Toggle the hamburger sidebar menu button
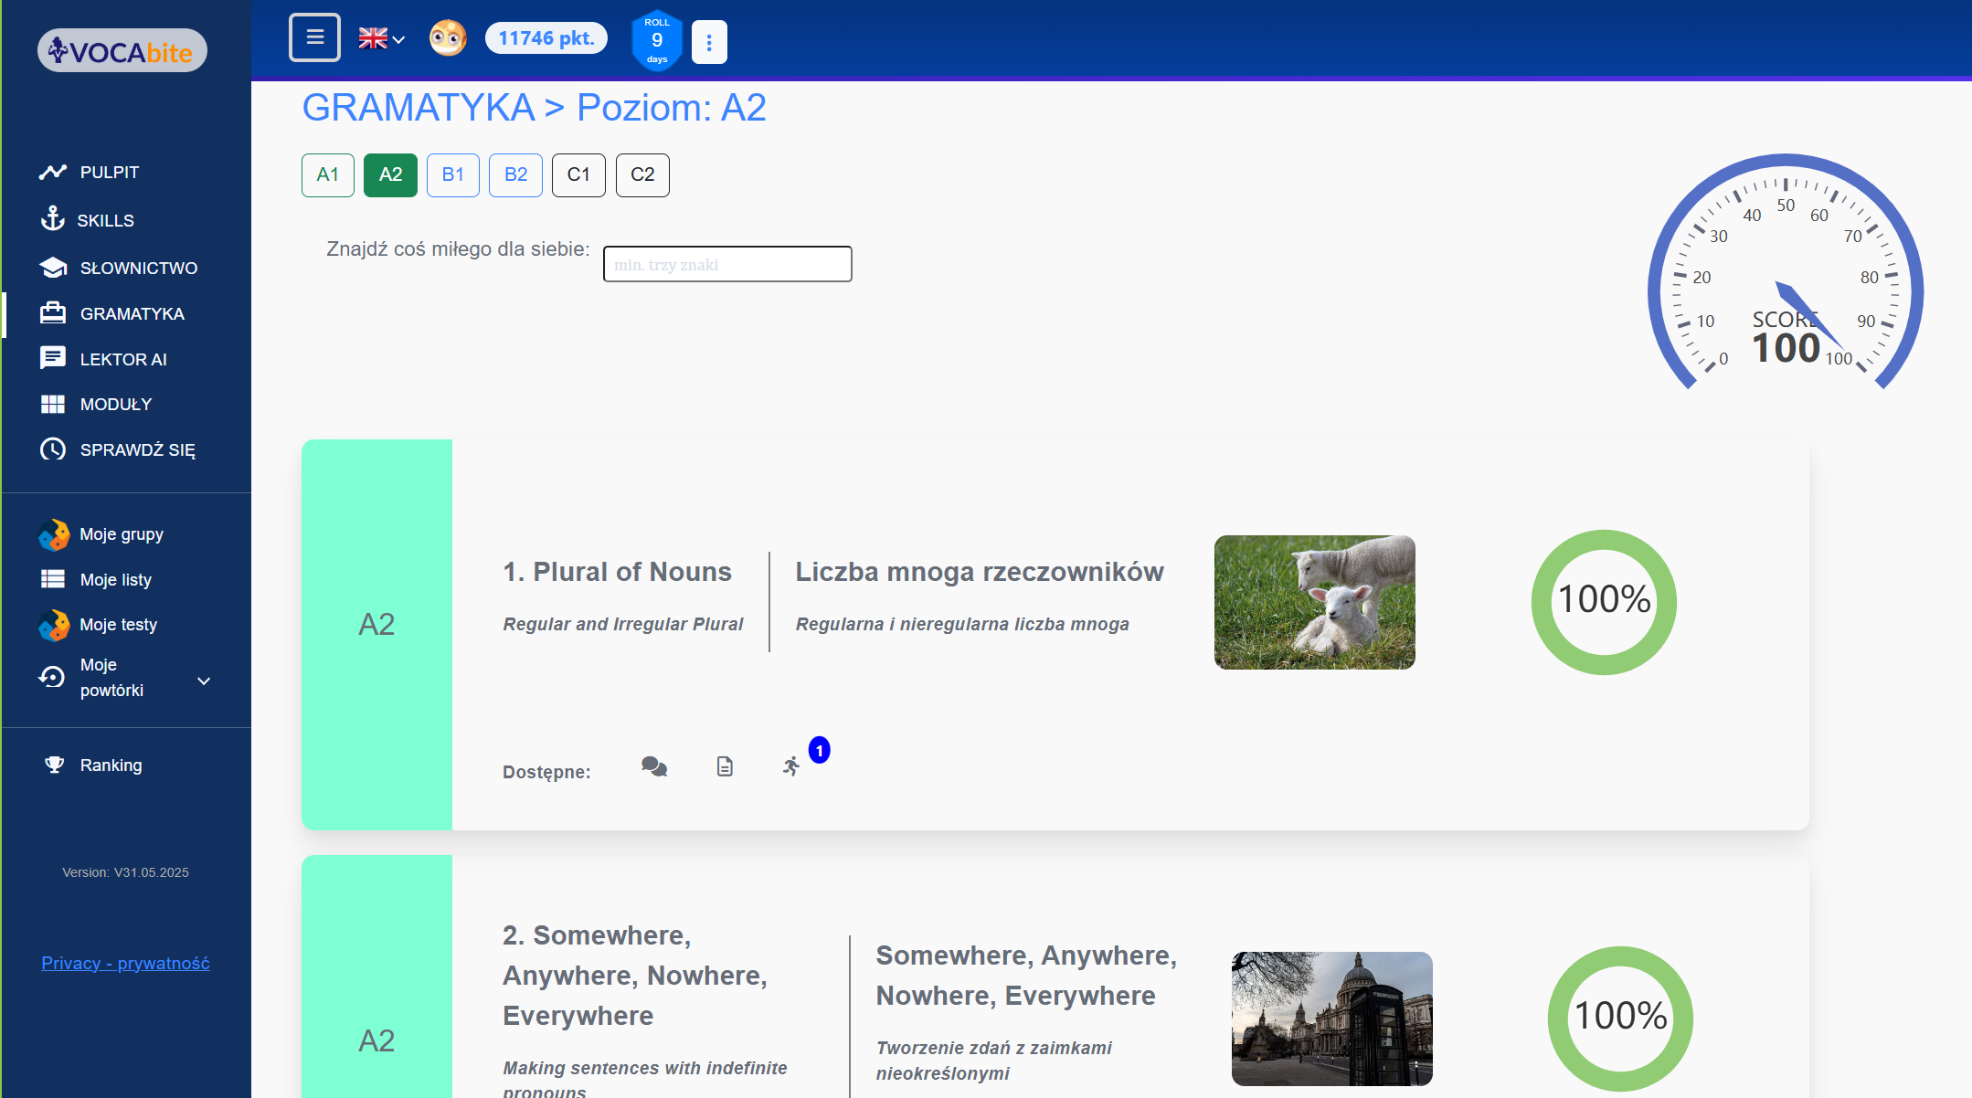The height and width of the screenshot is (1098, 1972). (x=314, y=37)
